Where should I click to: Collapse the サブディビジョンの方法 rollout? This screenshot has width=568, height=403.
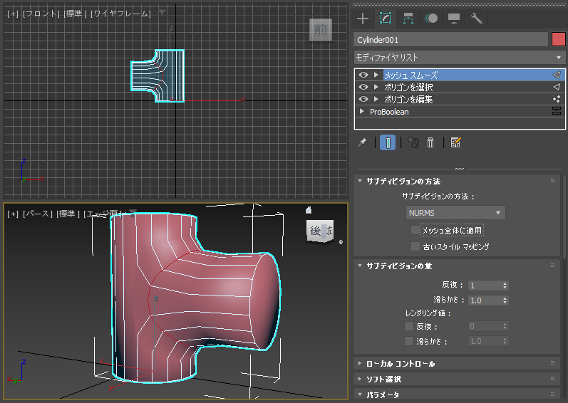click(x=360, y=181)
